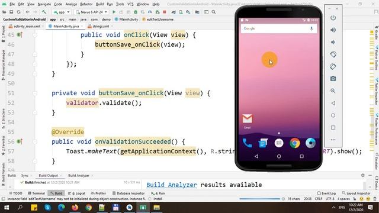Click override gutter icon on line 56

tap(20, 141)
